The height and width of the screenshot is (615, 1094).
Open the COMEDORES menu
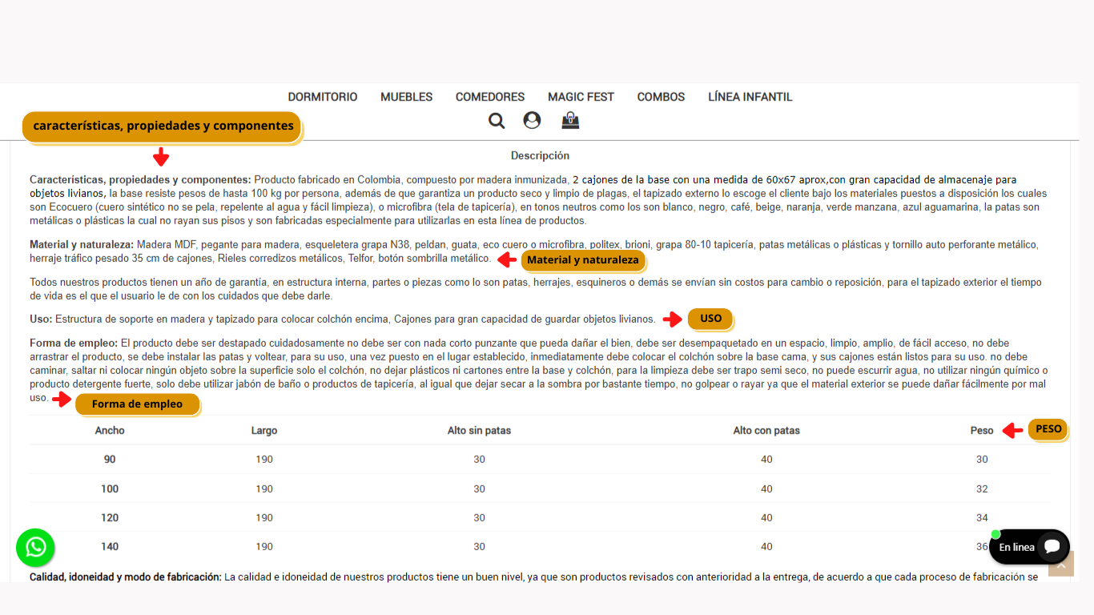pyautogui.click(x=490, y=97)
